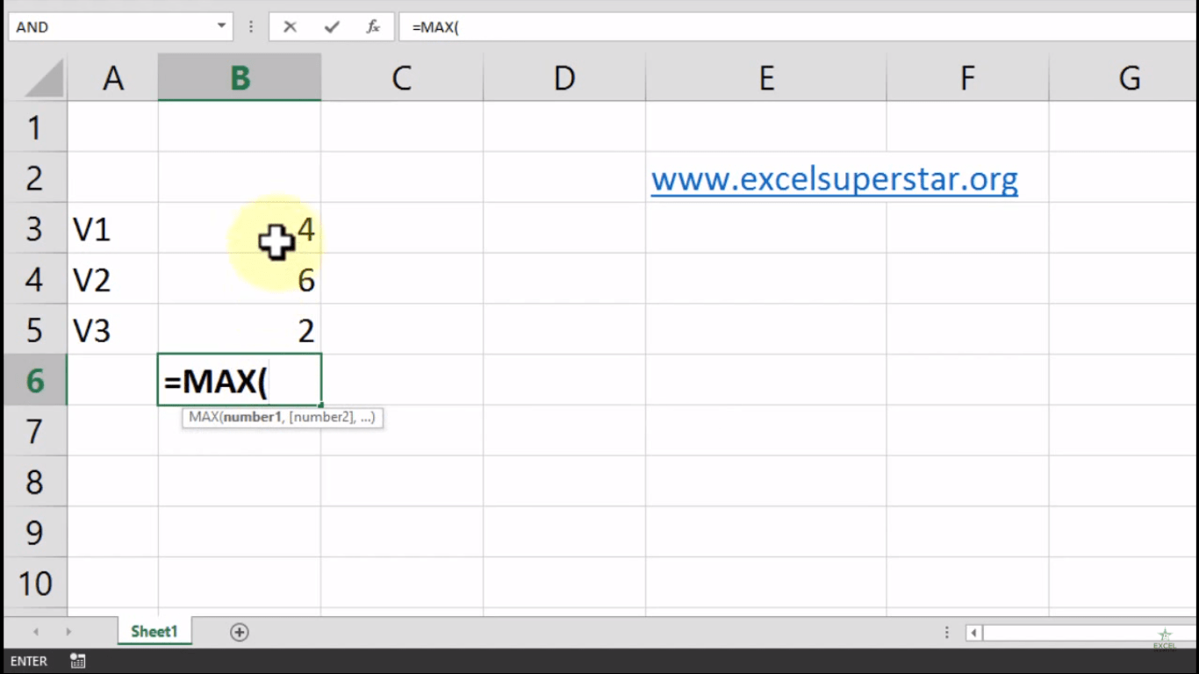Open the www.excelsuperstar.org hyperlink
1199x674 pixels.
pos(834,178)
